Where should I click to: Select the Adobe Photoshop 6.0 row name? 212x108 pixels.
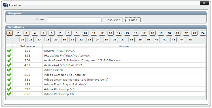click(59, 89)
